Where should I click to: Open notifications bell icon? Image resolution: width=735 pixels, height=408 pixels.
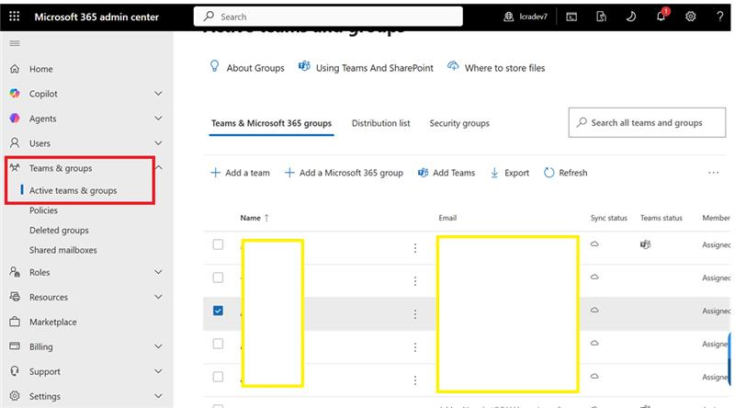tap(661, 17)
